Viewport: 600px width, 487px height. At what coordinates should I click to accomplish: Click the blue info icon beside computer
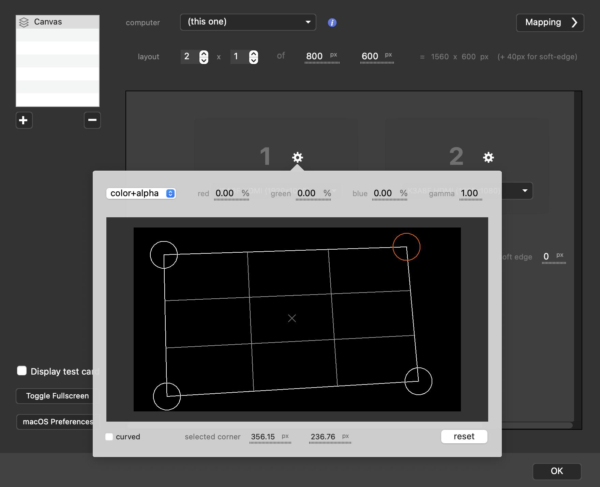332,22
